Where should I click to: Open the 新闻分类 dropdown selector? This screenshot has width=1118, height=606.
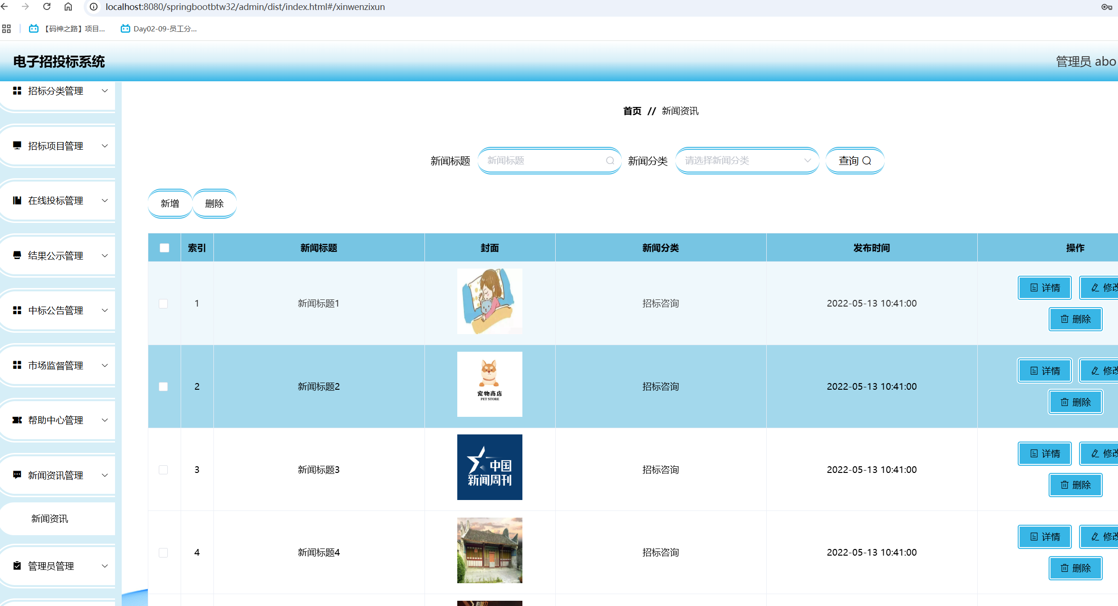tap(747, 161)
